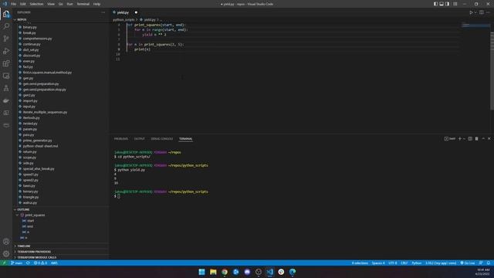This screenshot has height=278, width=494.
Task: Open the notifications bell in the status bar
Action: point(488,263)
